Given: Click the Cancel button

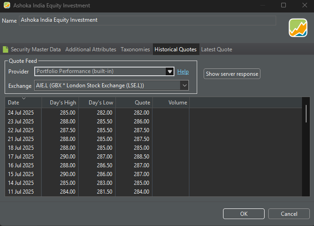Looking at the screenshot, I should pyautogui.click(x=289, y=214).
